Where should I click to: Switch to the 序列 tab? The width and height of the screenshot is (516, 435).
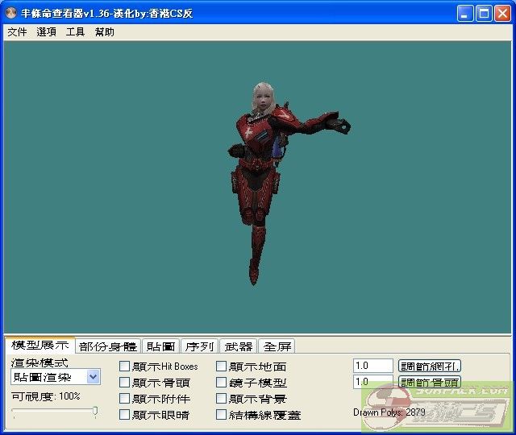coord(199,346)
